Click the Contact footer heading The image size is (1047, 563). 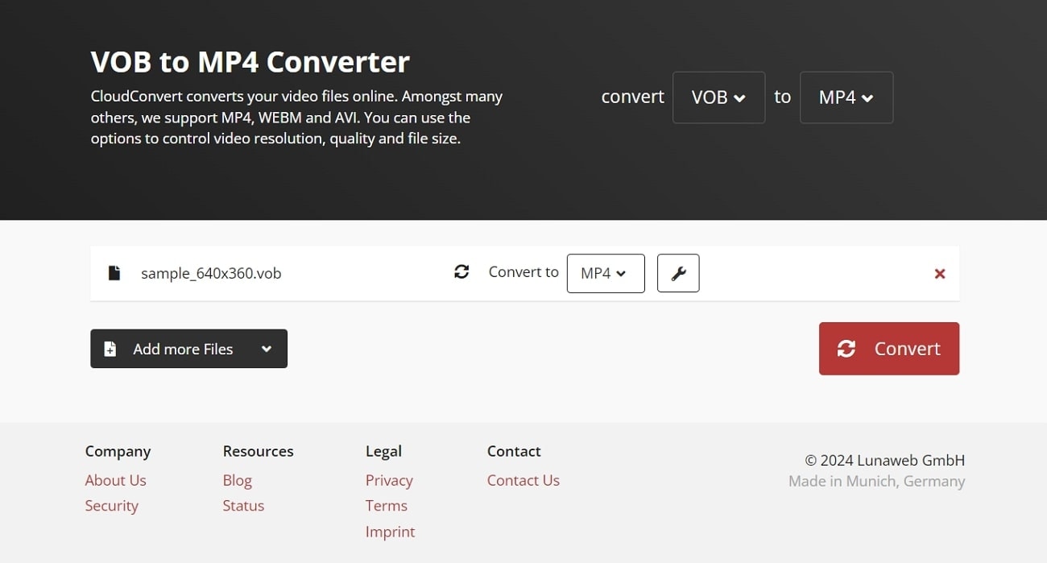click(x=514, y=451)
